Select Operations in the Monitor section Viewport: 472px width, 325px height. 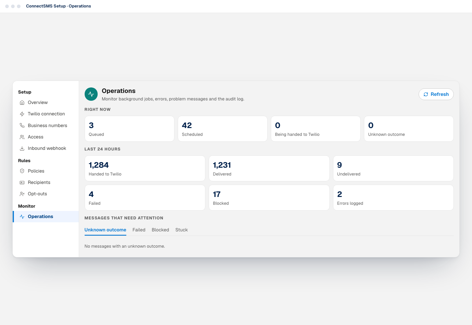click(x=46, y=217)
